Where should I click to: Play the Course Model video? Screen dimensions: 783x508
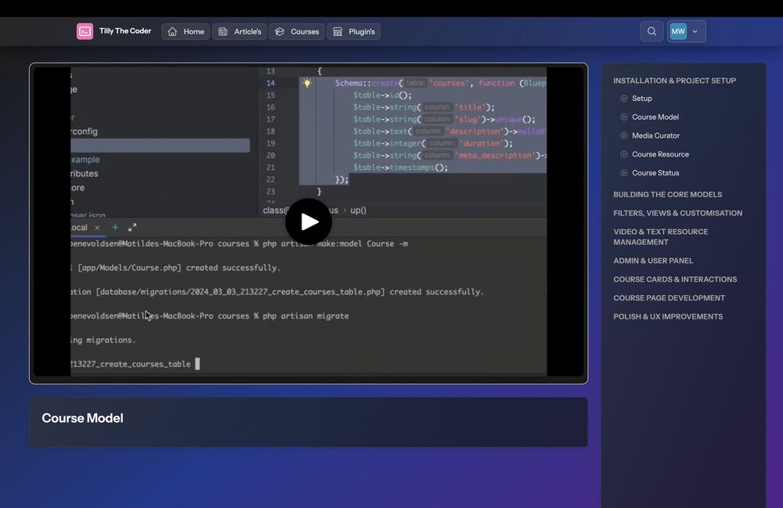point(309,222)
